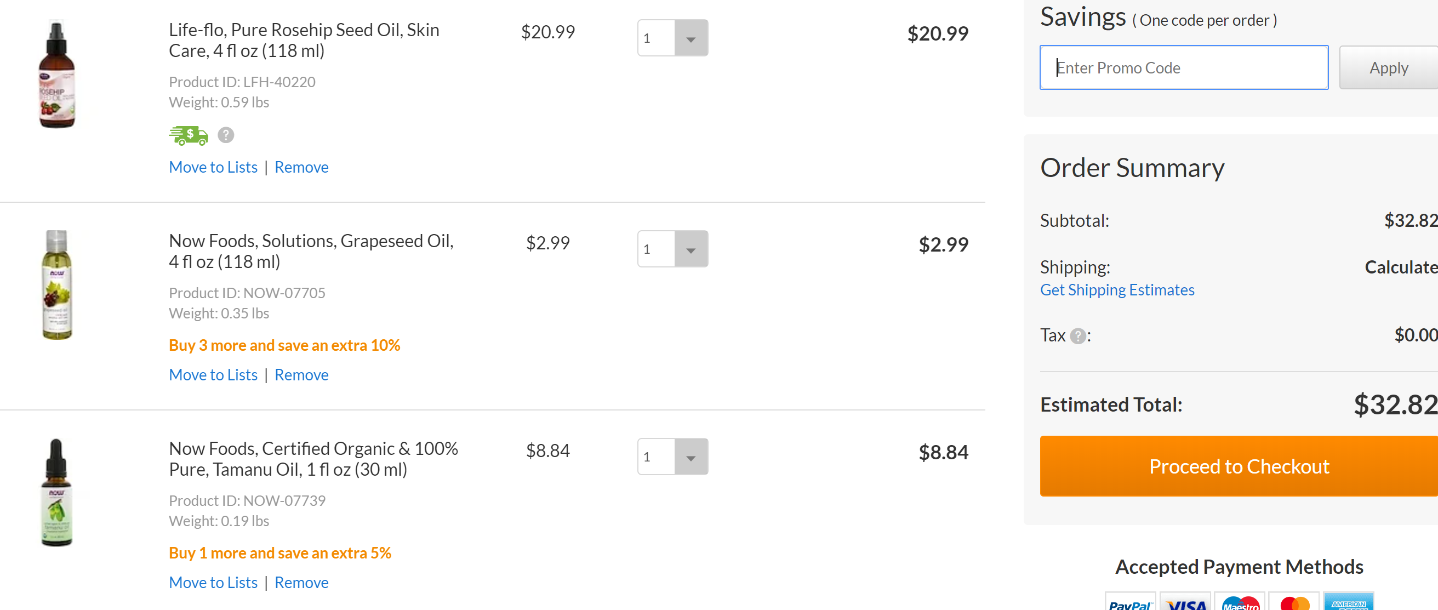Click the PayPal payment method icon
The height and width of the screenshot is (610, 1438).
[x=1131, y=602]
